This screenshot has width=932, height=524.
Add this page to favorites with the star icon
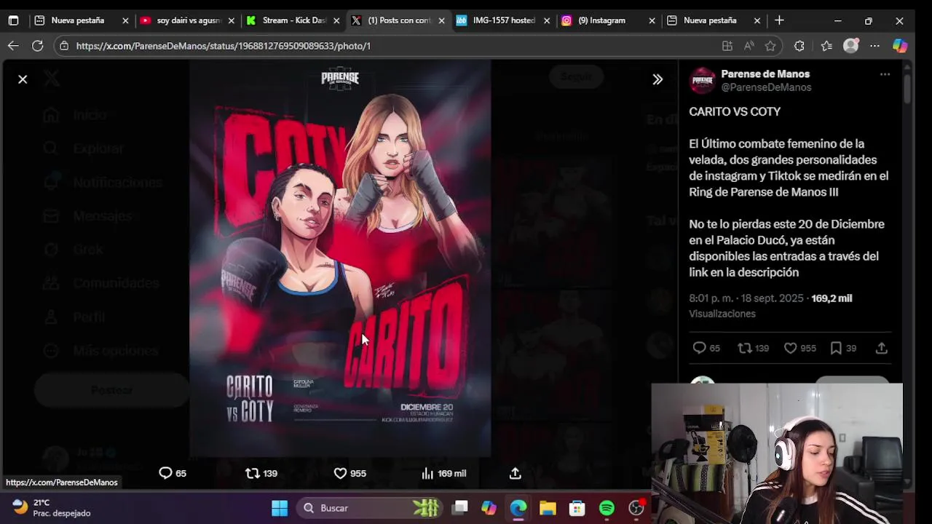[770, 46]
